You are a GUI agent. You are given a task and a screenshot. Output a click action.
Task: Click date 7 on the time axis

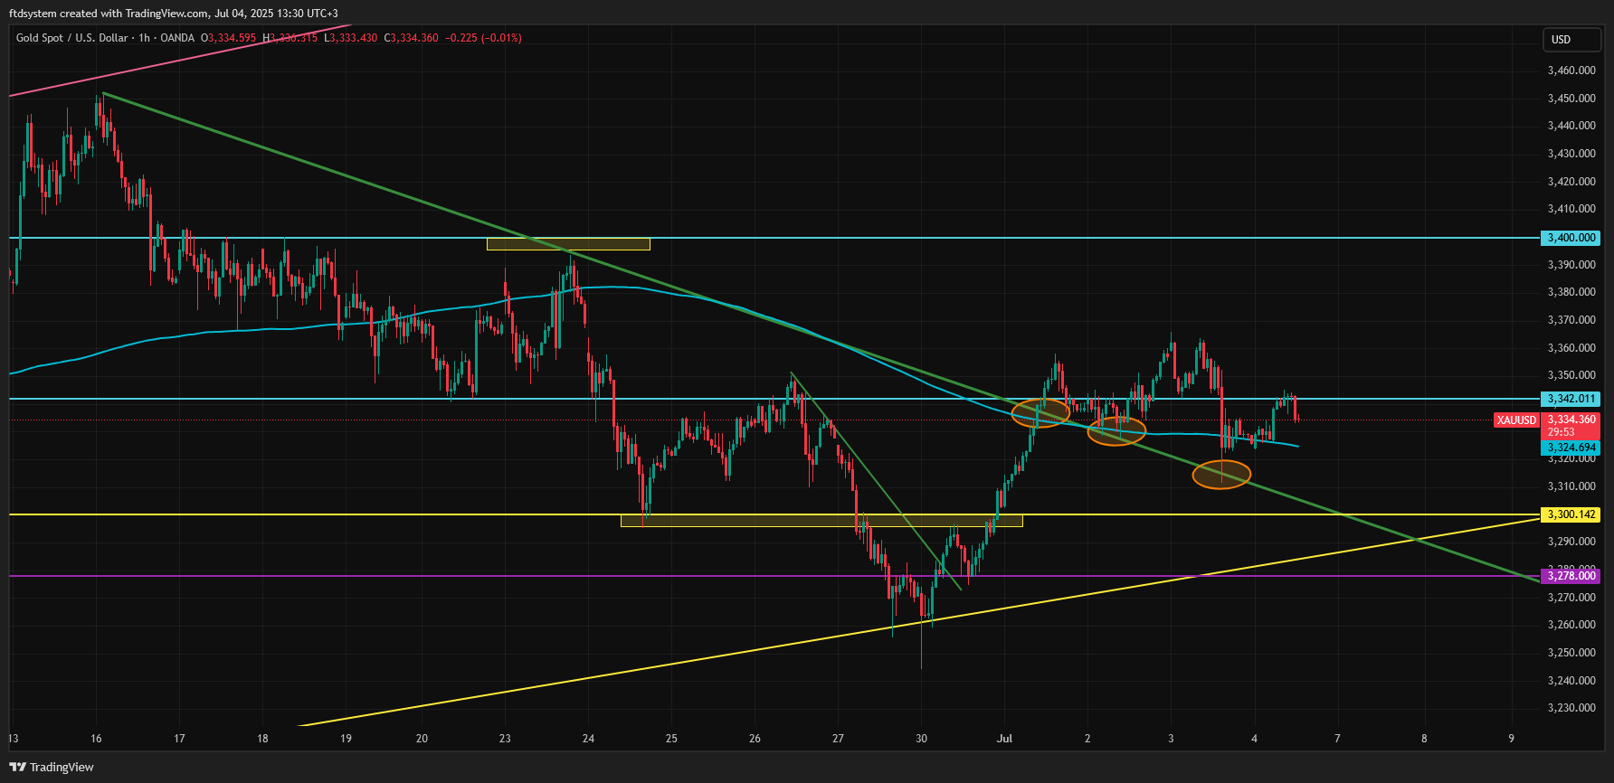coord(1337,739)
